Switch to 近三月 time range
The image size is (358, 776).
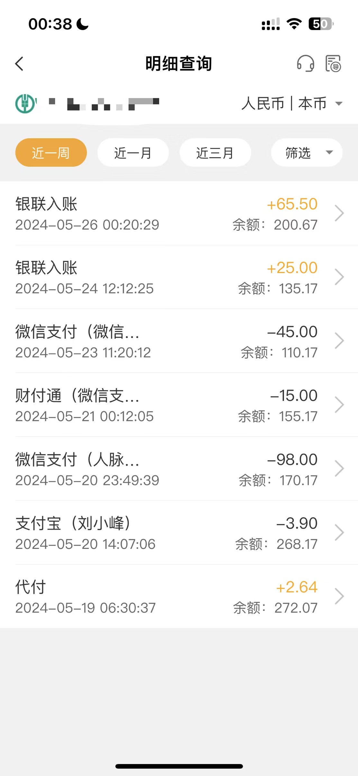(215, 152)
